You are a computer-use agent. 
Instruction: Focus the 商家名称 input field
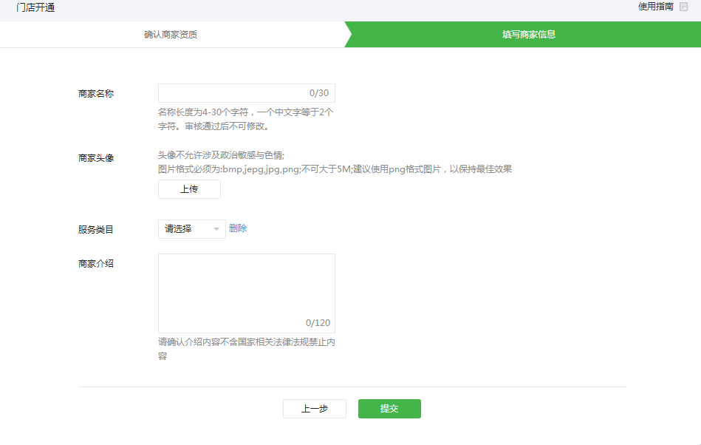[x=246, y=93]
